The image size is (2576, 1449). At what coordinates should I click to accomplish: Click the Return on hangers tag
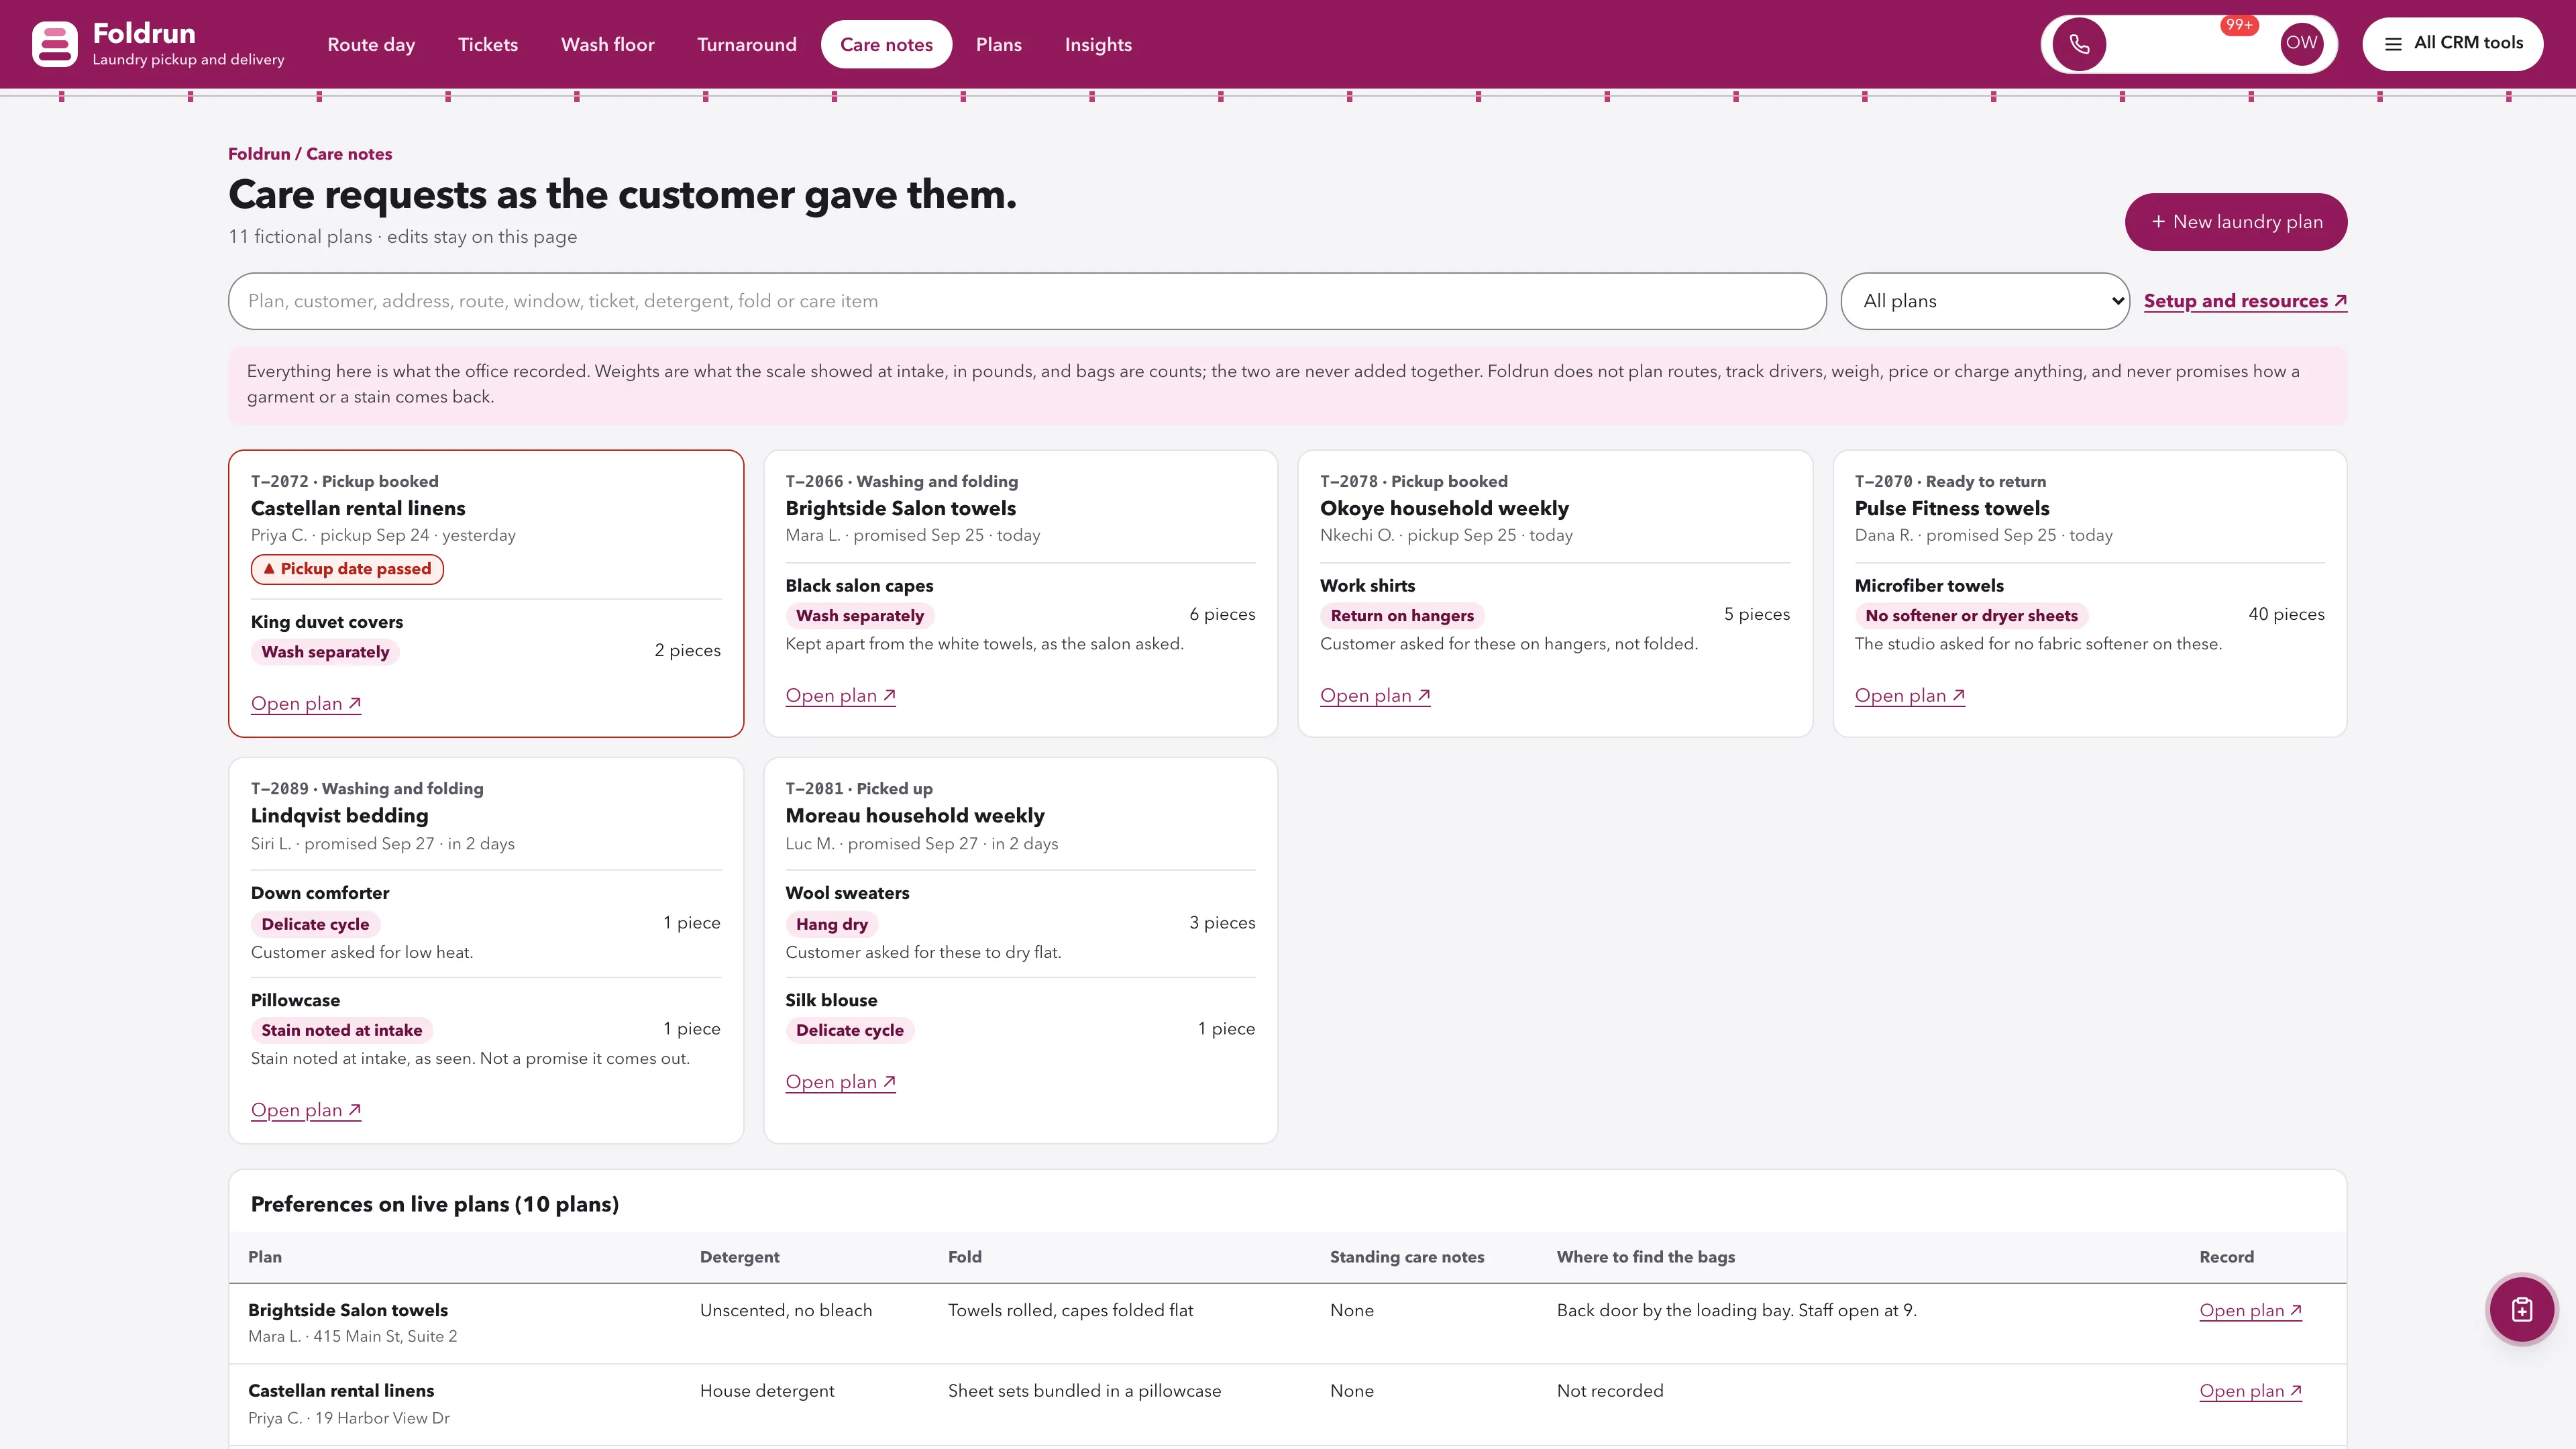click(1402, 616)
